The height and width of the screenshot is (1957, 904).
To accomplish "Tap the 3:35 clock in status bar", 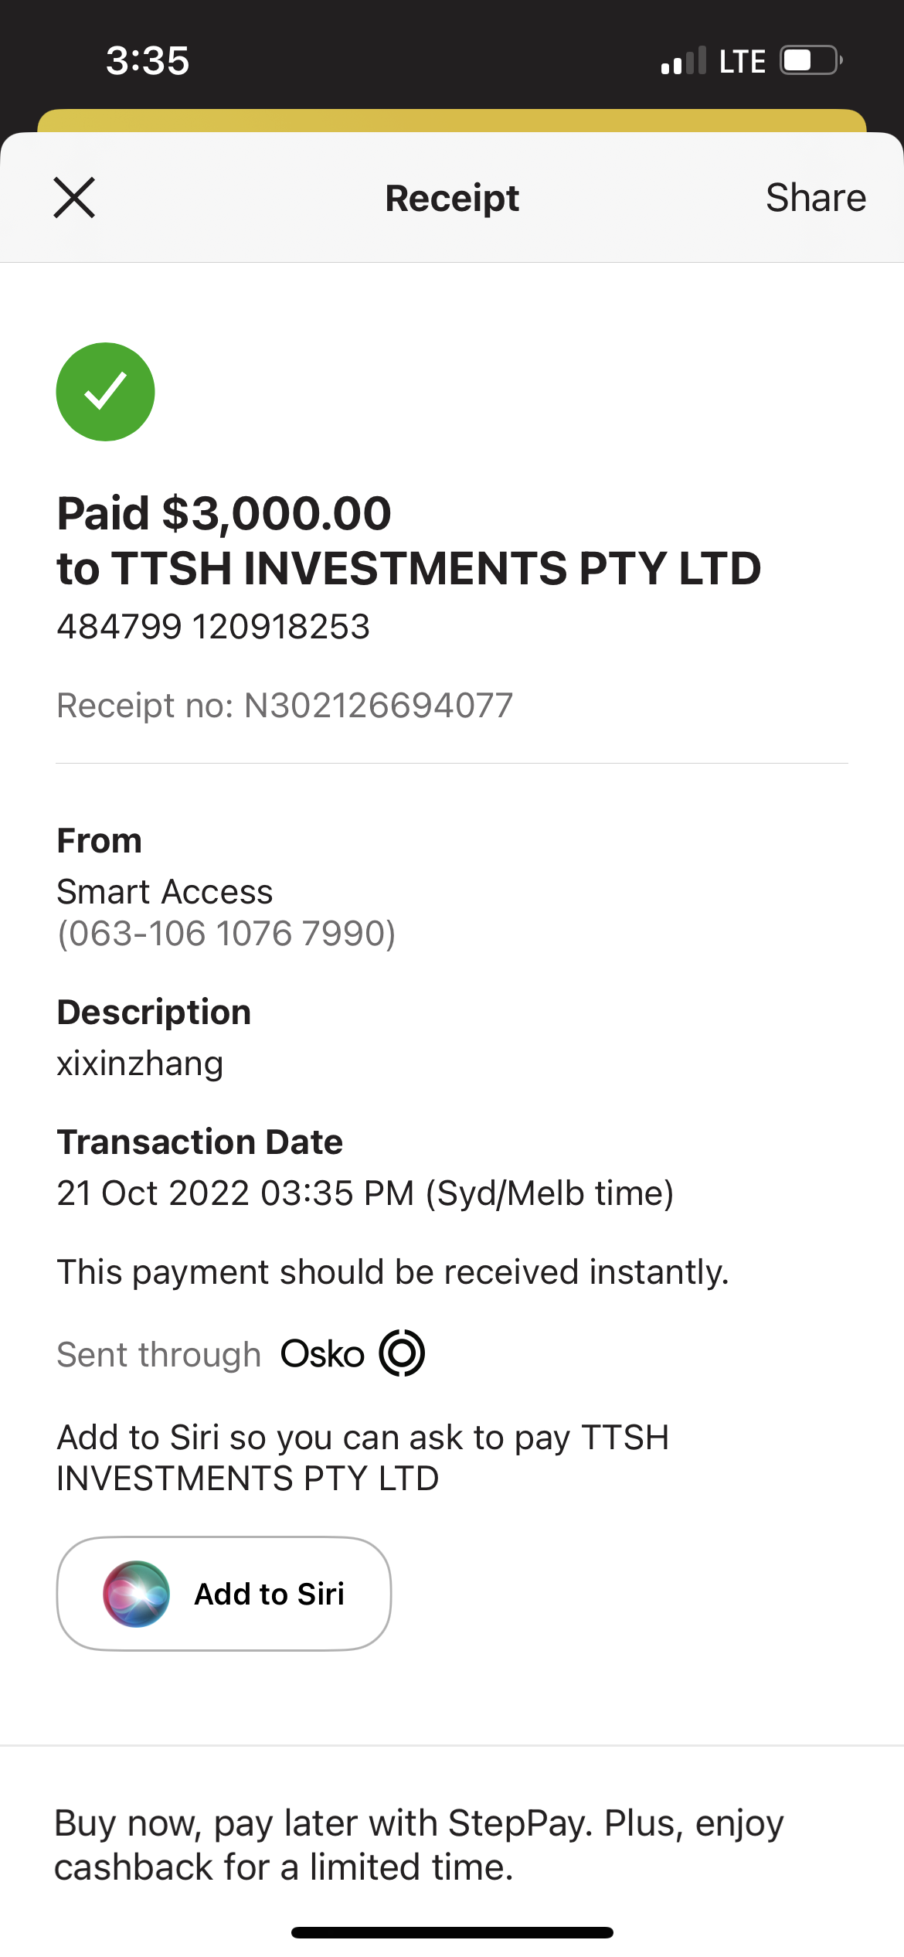I will tap(148, 60).
